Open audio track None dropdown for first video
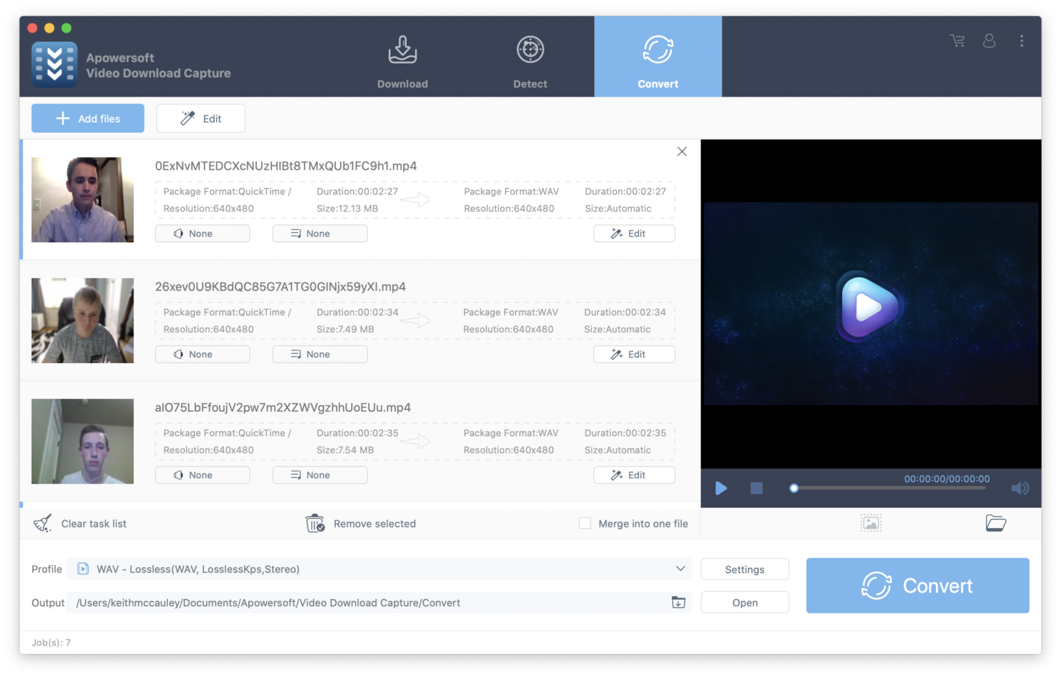The width and height of the screenshot is (1061, 677). click(202, 234)
